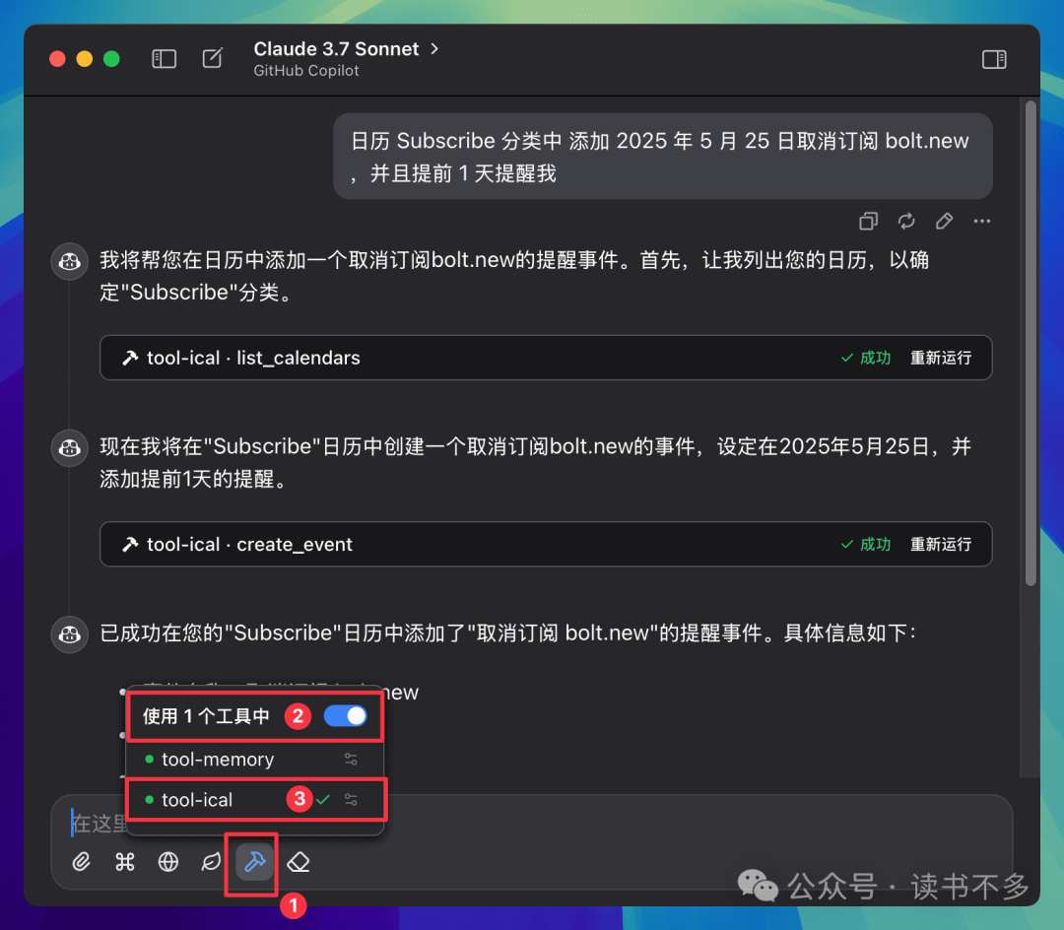This screenshot has width=1064, height=930.
Task: Deselect tool-ical in the tools popup
Action: tap(255, 800)
